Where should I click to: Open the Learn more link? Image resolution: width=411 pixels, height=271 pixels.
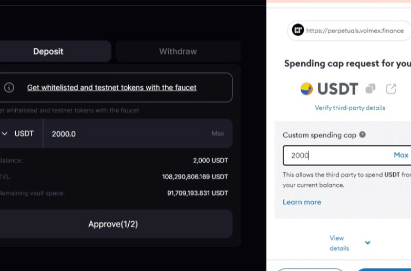(x=302, y=202)
